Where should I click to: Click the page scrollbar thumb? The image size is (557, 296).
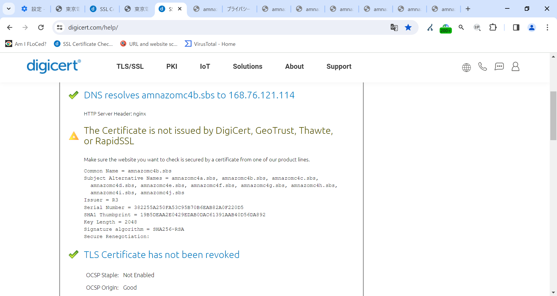click(x=553, y=116)
